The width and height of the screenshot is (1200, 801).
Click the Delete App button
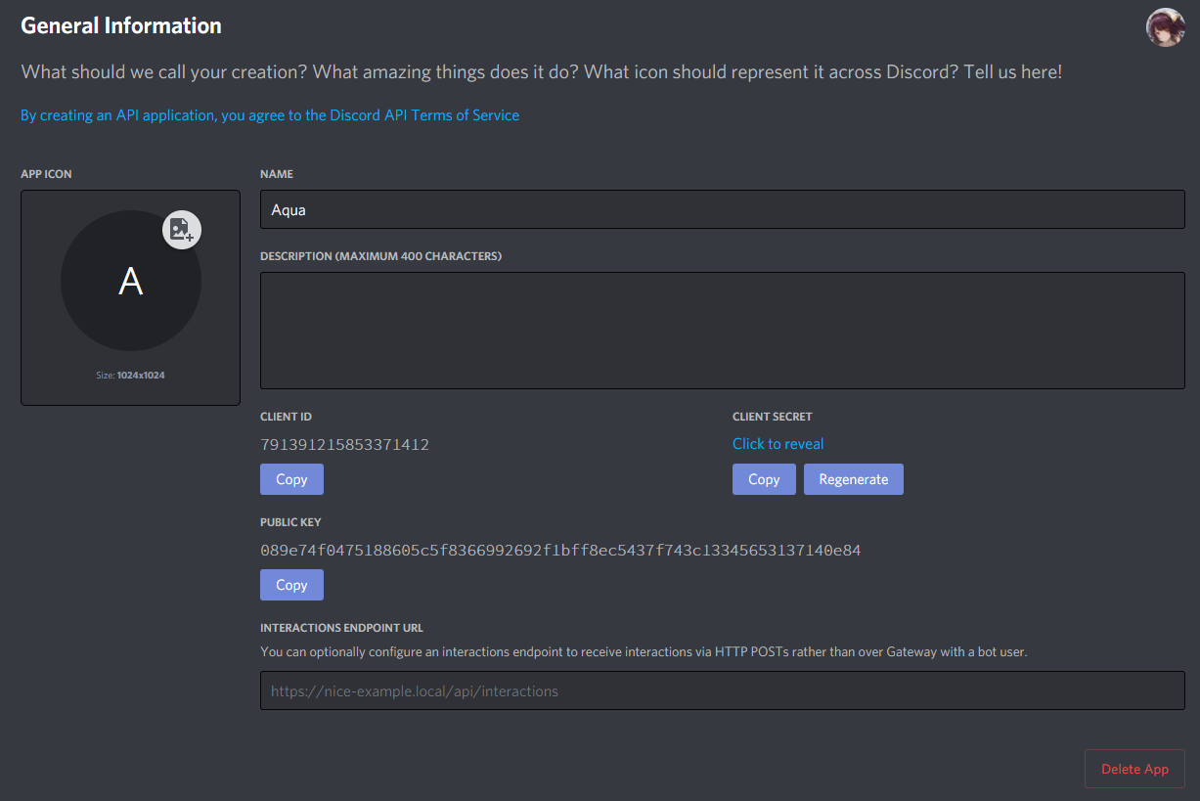click(x=1134, y=769)
